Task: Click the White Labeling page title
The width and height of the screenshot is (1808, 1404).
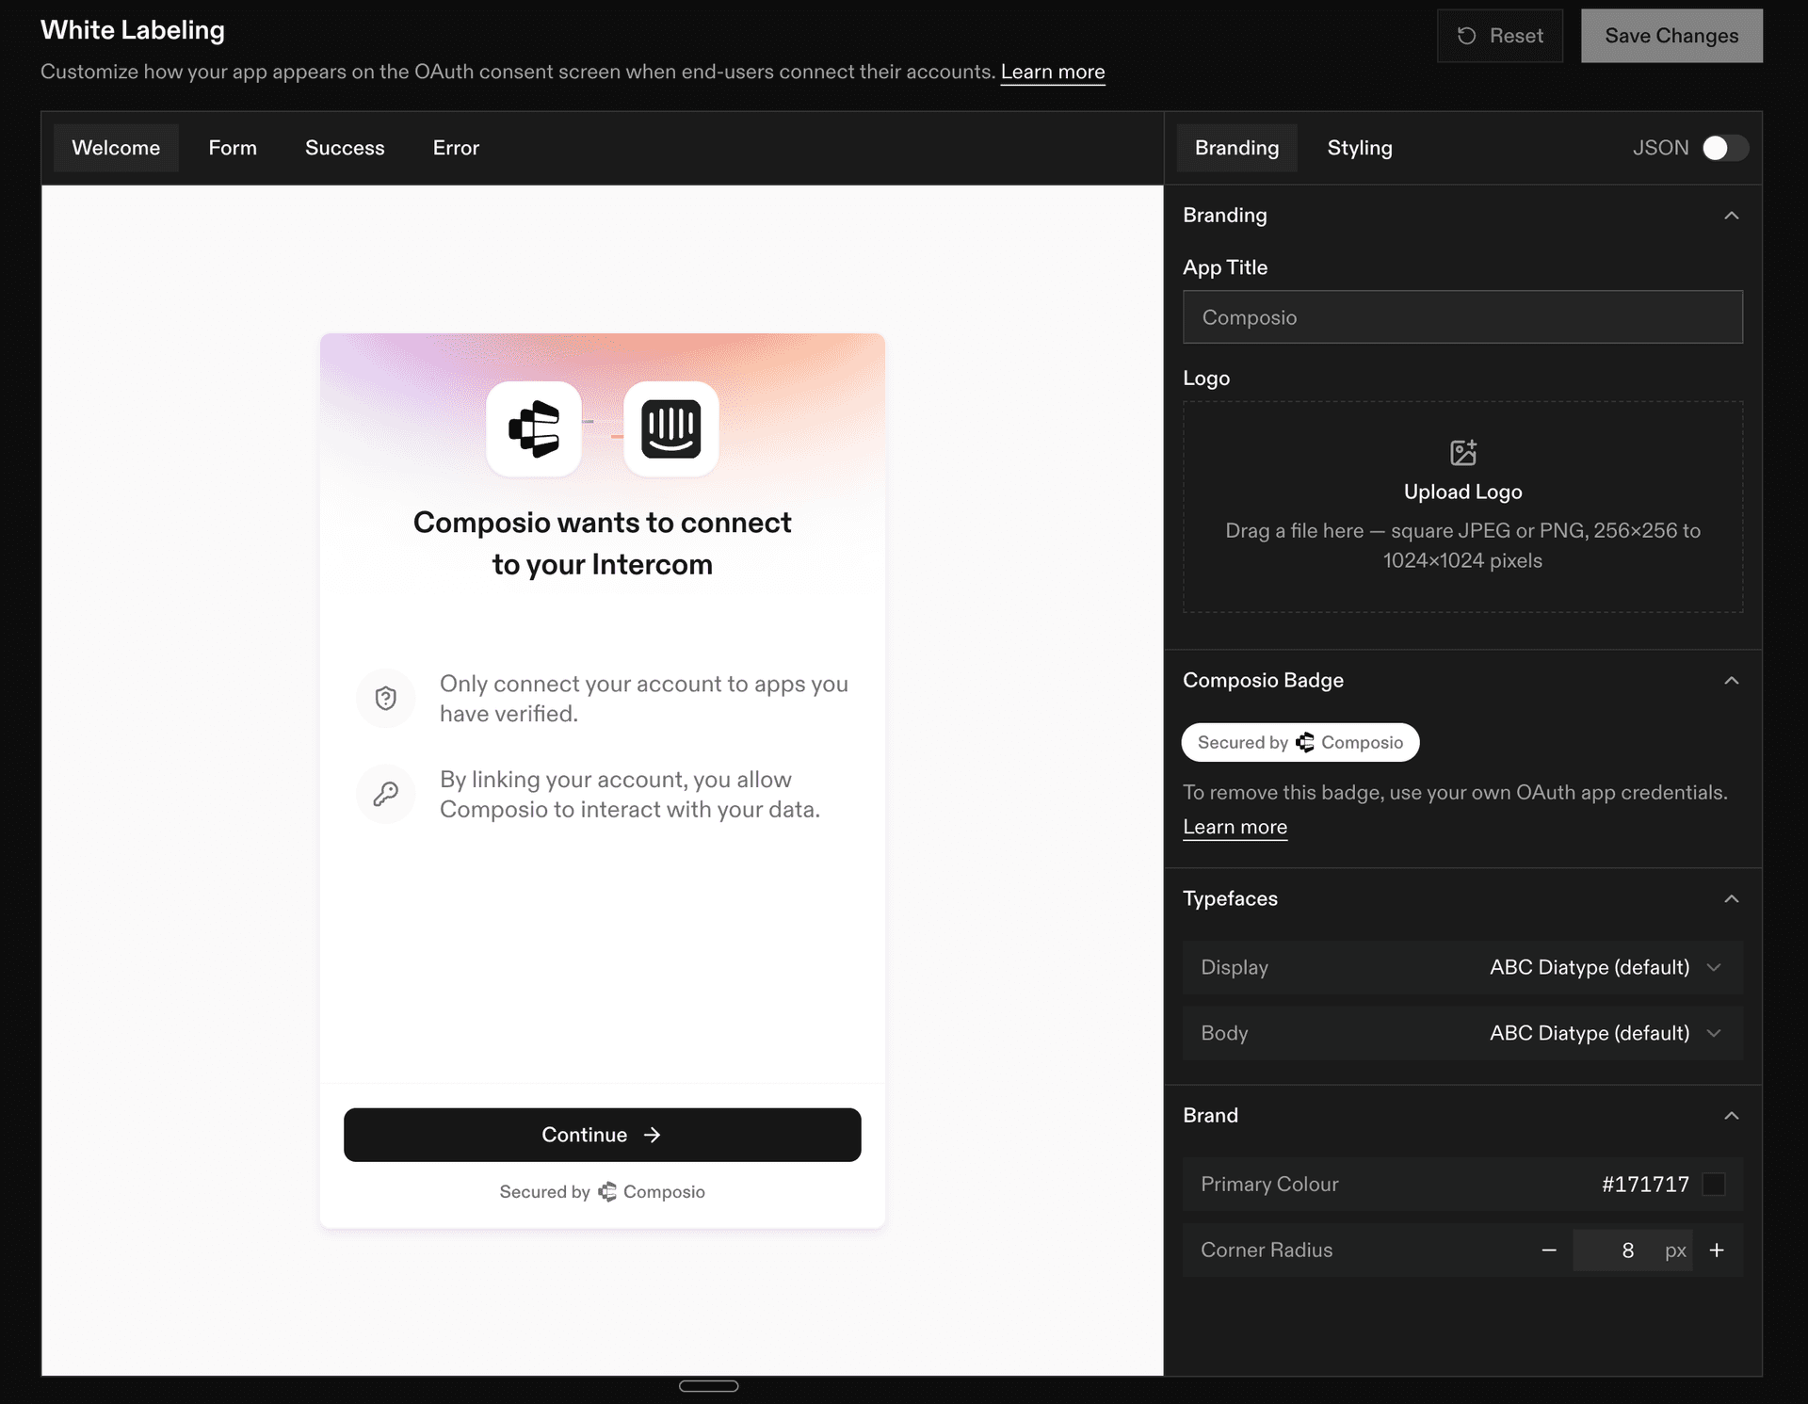Action: click(133, 30)
